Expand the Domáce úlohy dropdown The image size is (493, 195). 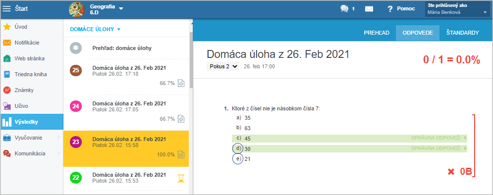click(95, 29)
